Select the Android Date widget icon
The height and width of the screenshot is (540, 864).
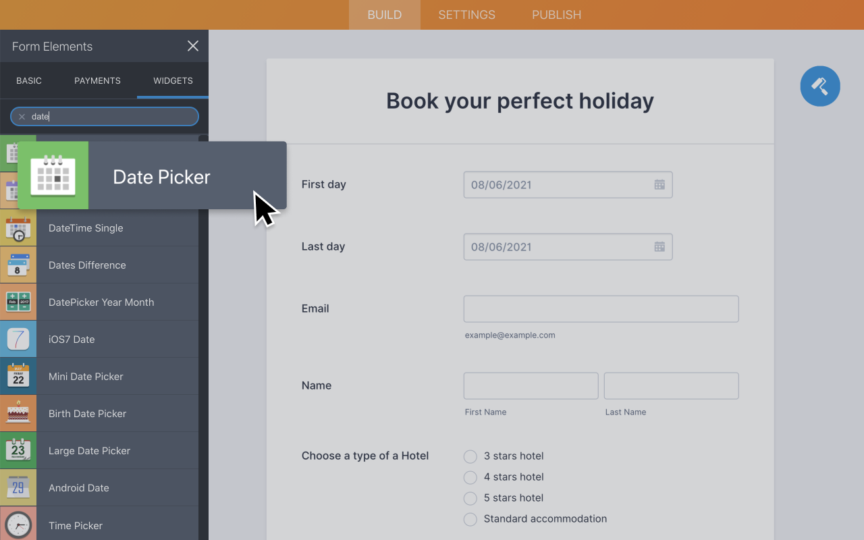[18, 487]
